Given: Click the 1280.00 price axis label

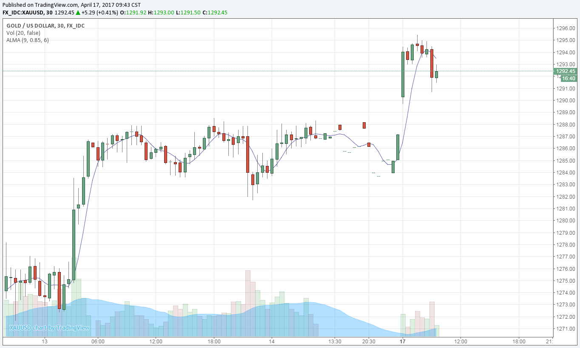Looking at the screenshot, I should click(566, 221).
